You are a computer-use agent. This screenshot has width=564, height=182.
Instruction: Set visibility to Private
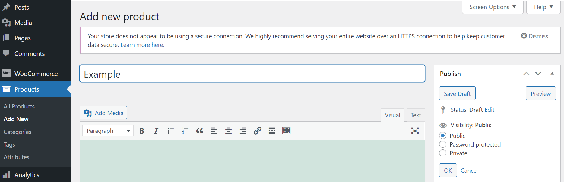pos(443,153)
